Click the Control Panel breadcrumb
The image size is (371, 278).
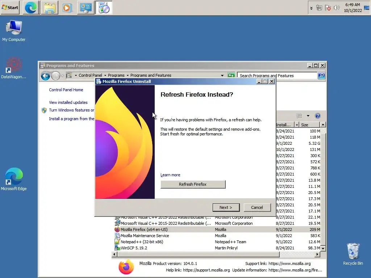(x=90, y=75)
